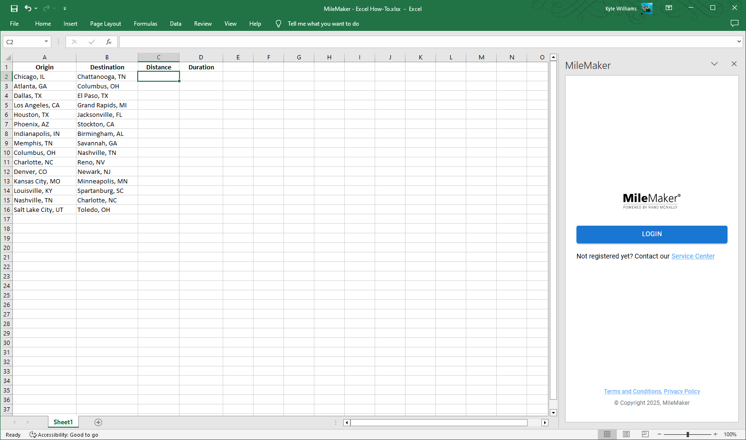This screenshot has height=440, width=746.
Task: Open the Service Center link
Action: [693, 256]
